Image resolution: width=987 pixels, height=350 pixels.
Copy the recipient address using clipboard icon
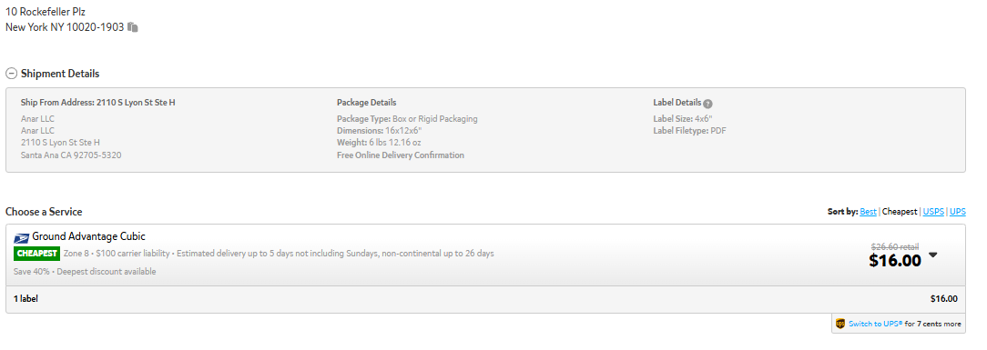[x=132, y=27]
